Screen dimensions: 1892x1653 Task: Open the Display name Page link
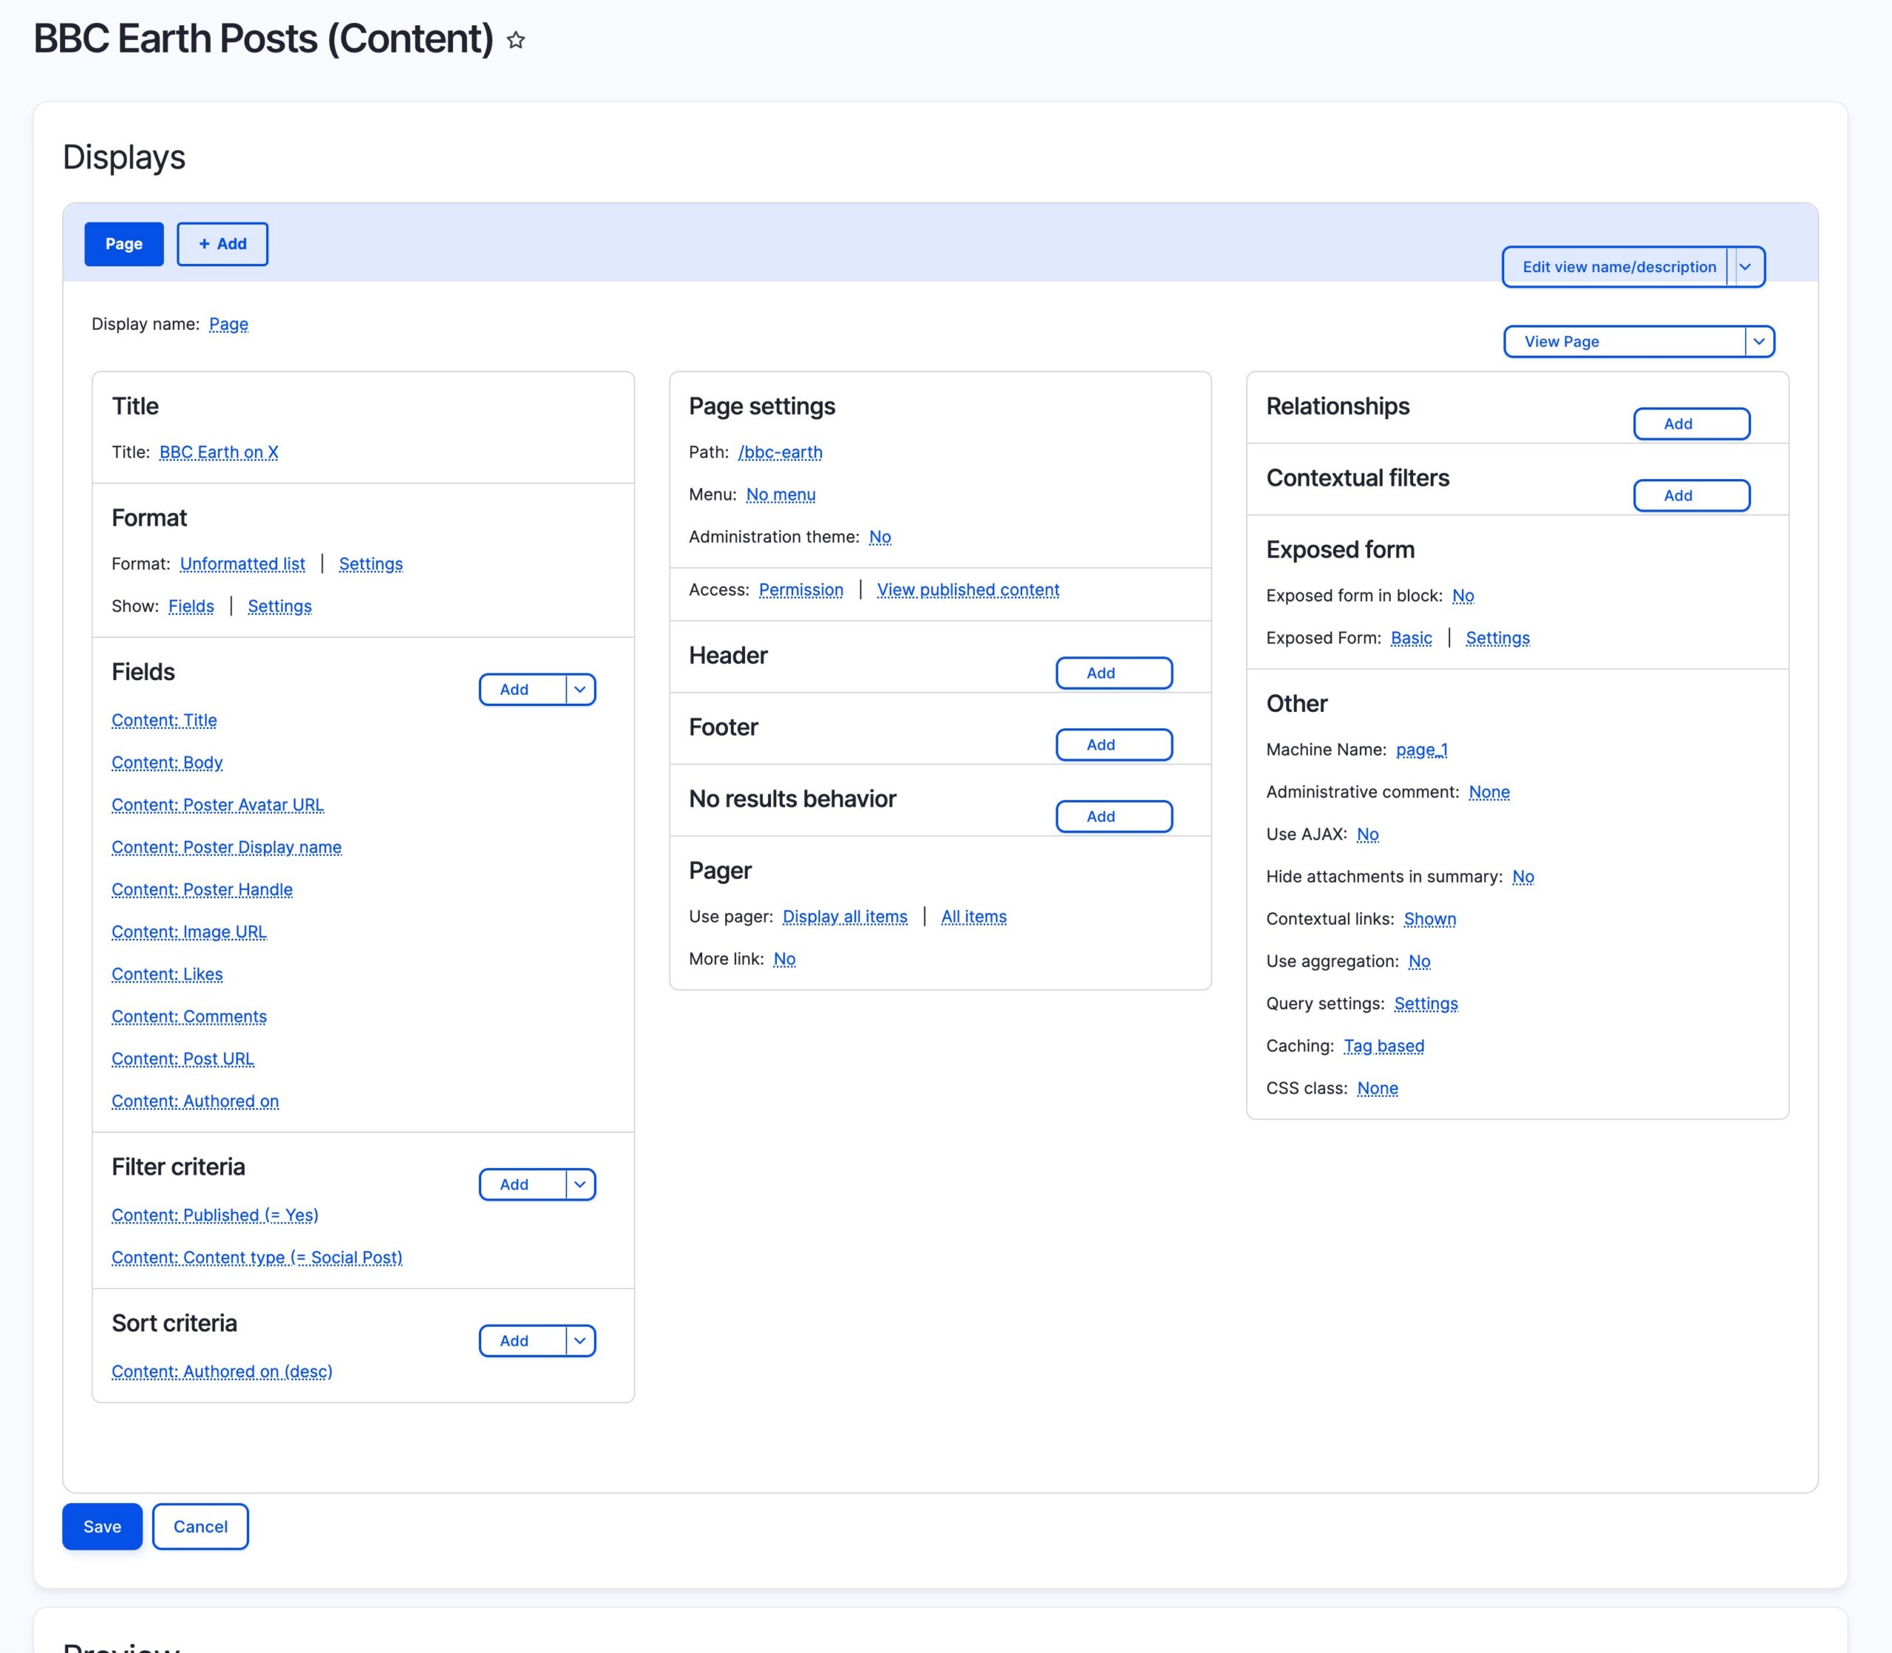click(228, 324)
